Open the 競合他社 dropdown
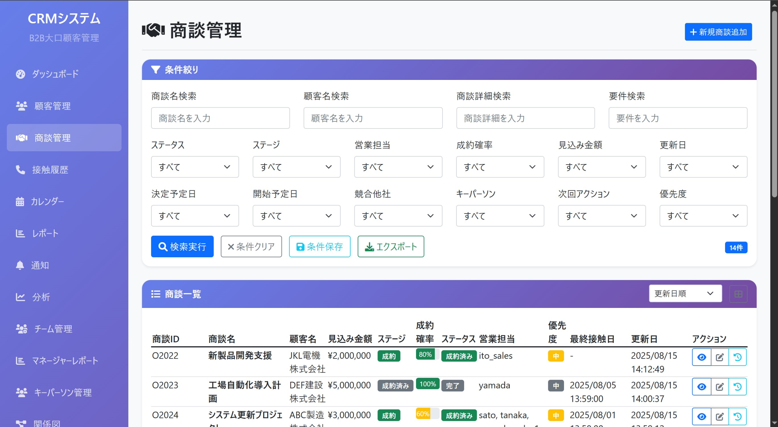The image size is (778, 427). click(x=398, y=216)
